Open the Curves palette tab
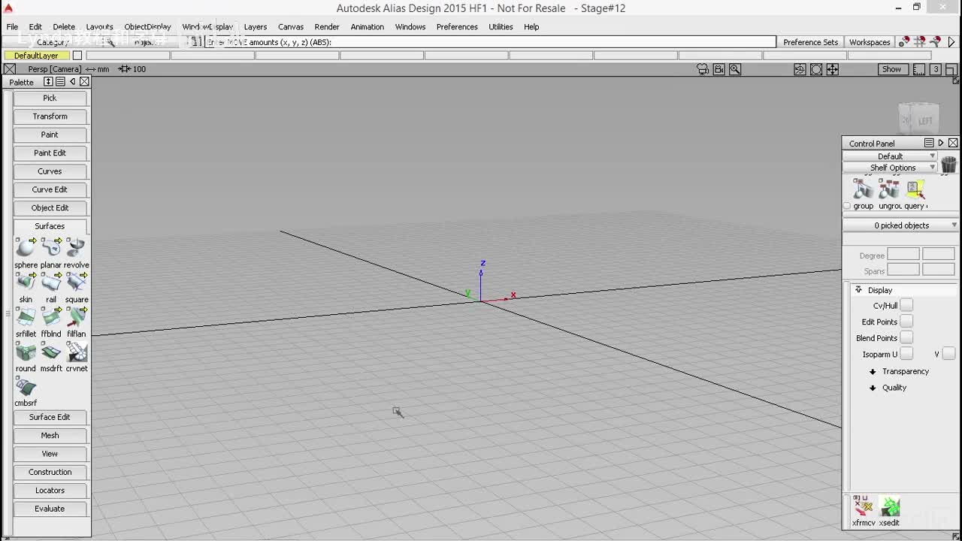This screenshot has height=541, width=962. pos(50,171)
